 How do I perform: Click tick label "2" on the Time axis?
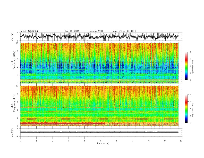point(53,141)
